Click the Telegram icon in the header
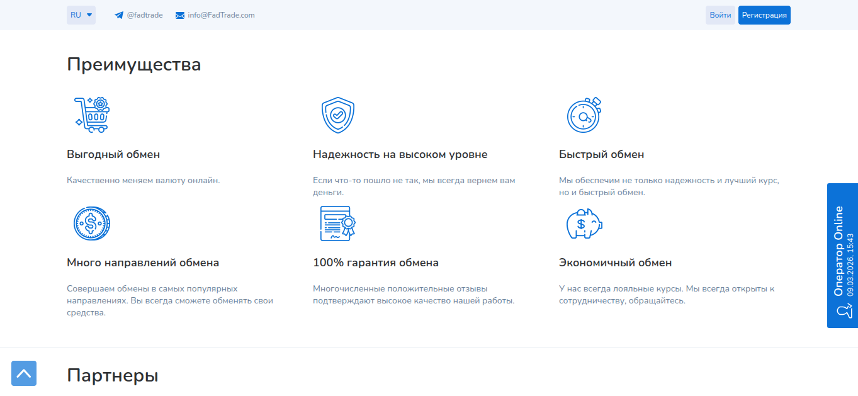Viewport: 858px width, 396px height. (118, 14)
